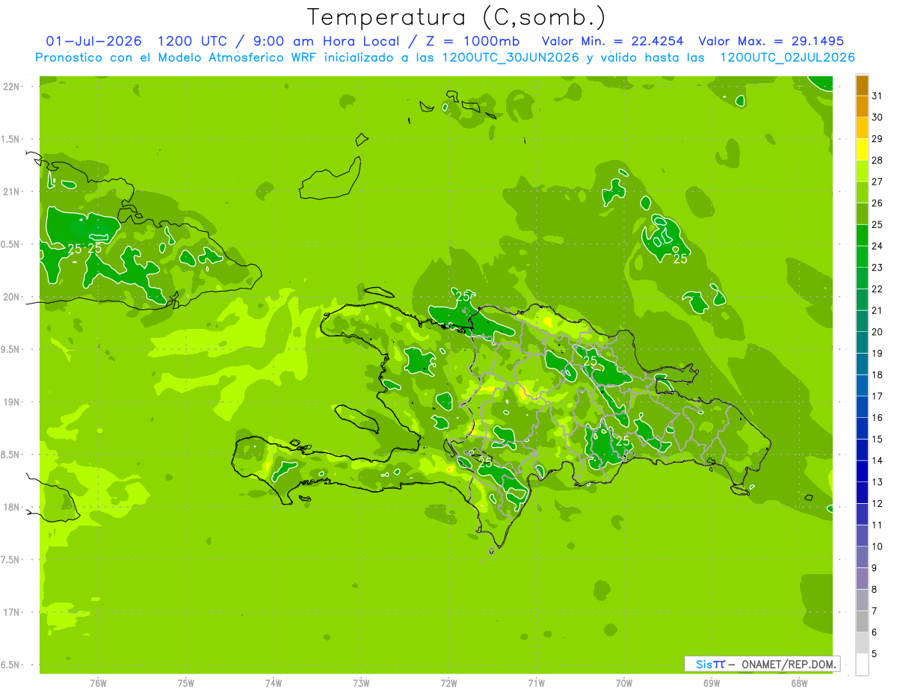Click the "71W" longitude label

(536, 683)
